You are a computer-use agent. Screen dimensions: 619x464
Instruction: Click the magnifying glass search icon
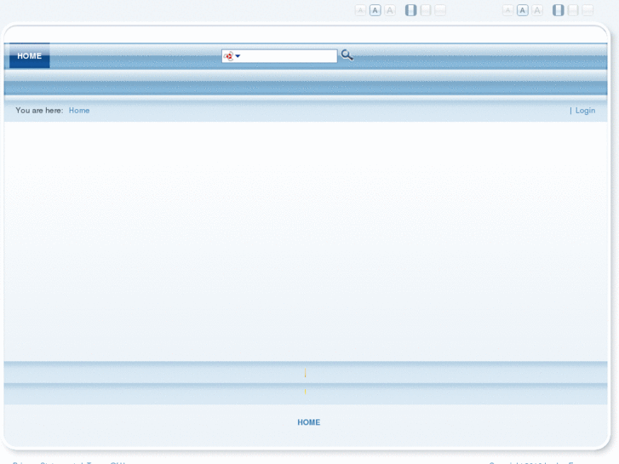pos(347,55)
